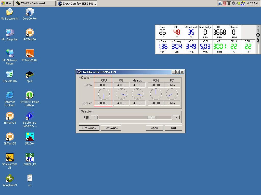261x195 pixels.
Task: Open the Recycle Bin icon
Action: [x=10, y=75]
